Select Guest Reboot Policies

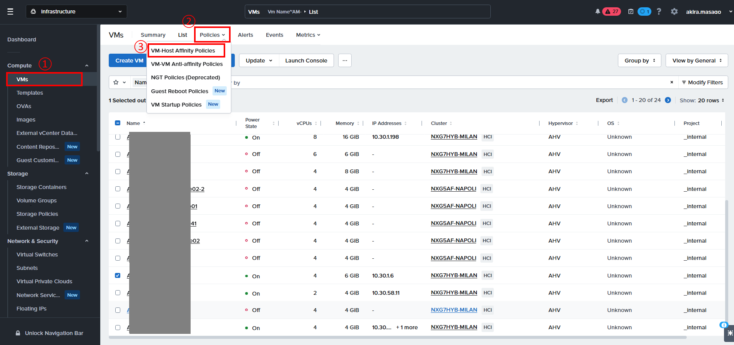[179, 91]
